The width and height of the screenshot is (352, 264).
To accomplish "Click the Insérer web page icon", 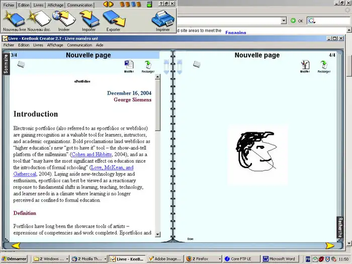I will point(64,19).
